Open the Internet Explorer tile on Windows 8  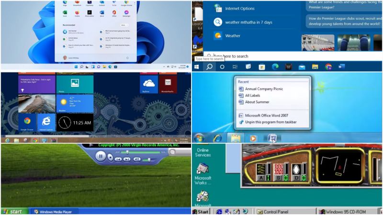(x=46, y=122)
